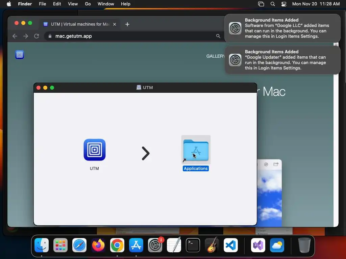346x259 pixels.
Task: Click the Google Updater background items notification
Action: [x=282, y=60]
